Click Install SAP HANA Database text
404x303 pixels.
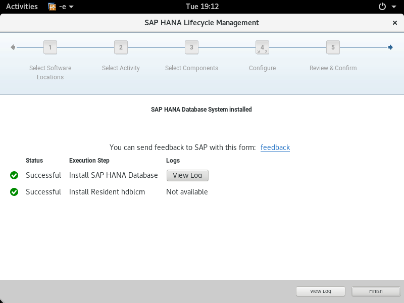(113, 175)
